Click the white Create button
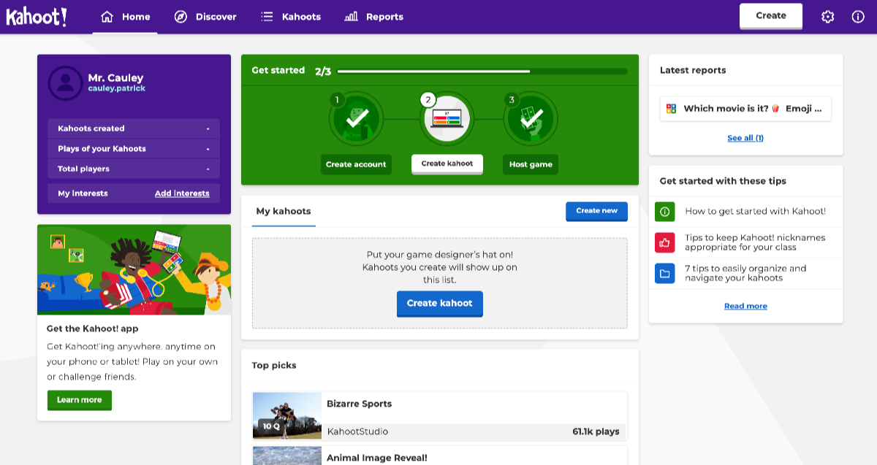The height and width of the screenshot is (465, 877). pos(771,16)
